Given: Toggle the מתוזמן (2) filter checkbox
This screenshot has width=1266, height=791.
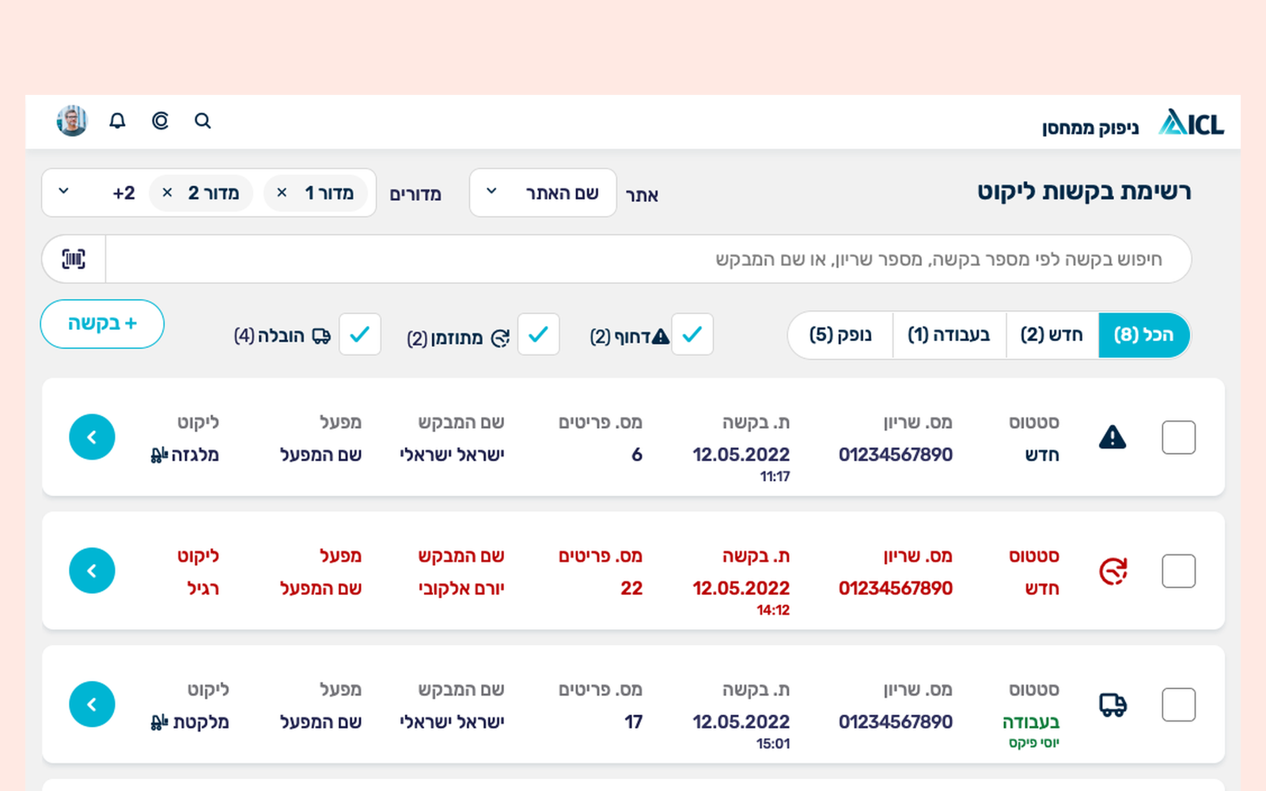Looking at the screenshot, I should tap(538, 335).
